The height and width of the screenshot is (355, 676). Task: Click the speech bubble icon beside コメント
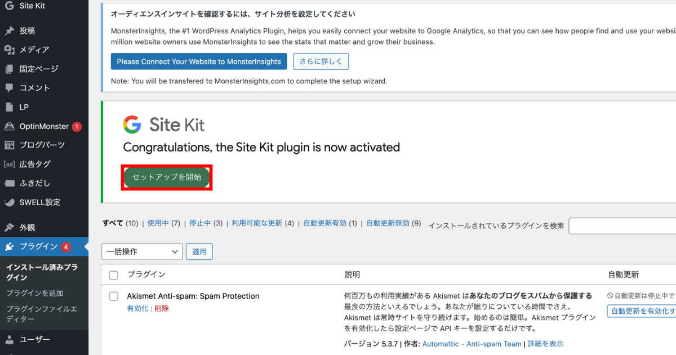(x=9, y=88)
